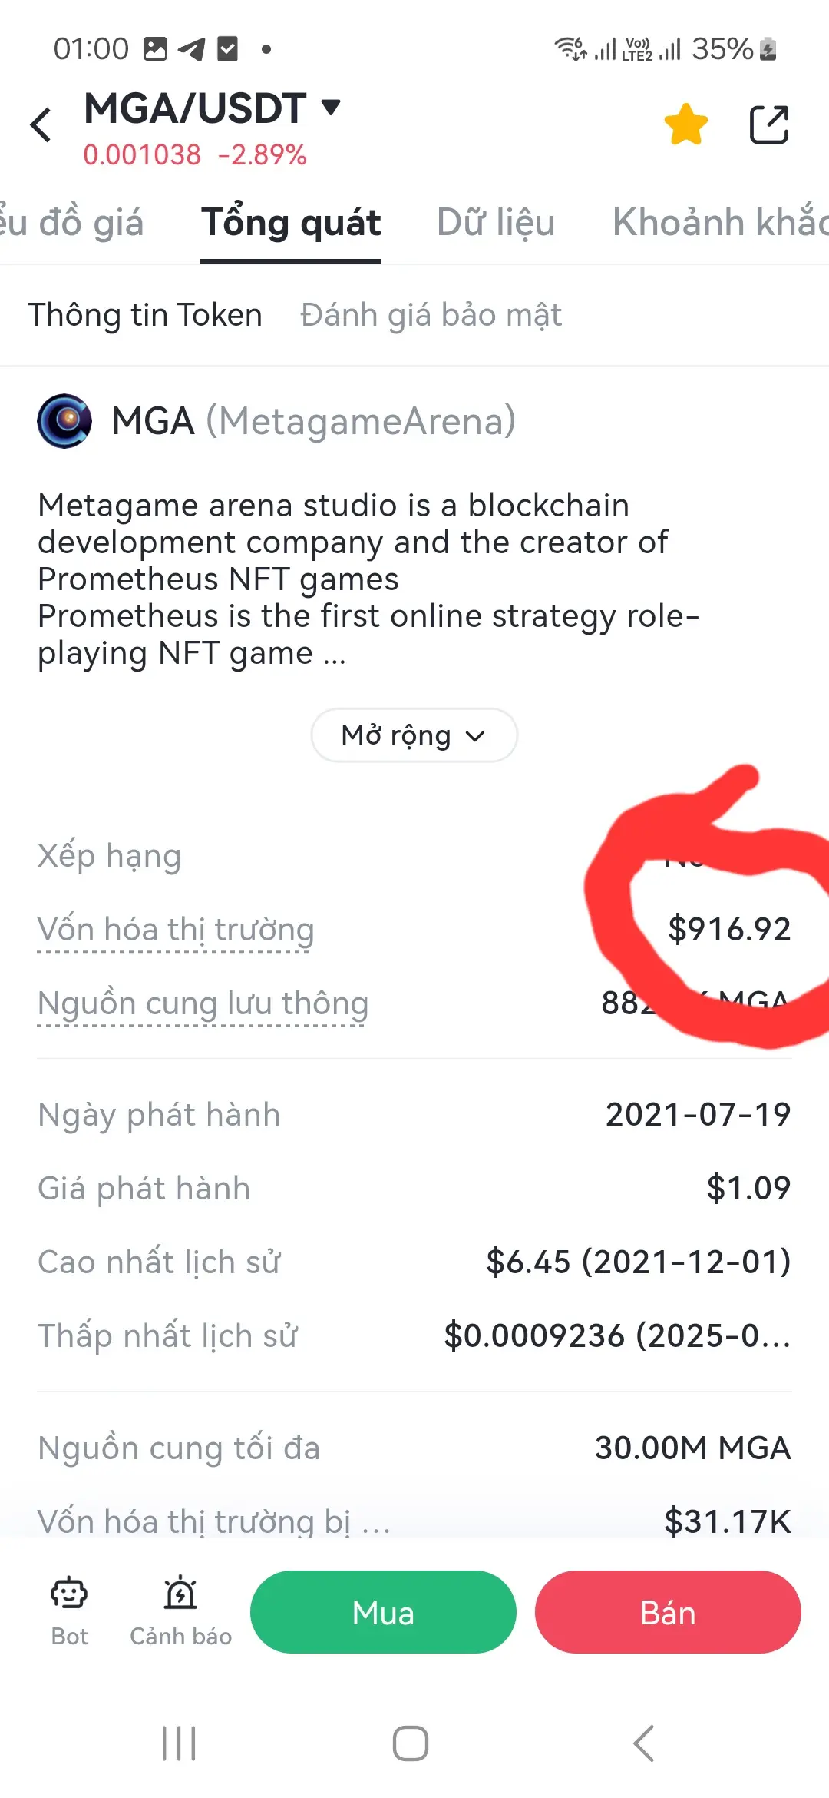The height and width of the screenshot is (1798, 829).
Task: Expand description with Mở rộng
Action: (414, 735)
